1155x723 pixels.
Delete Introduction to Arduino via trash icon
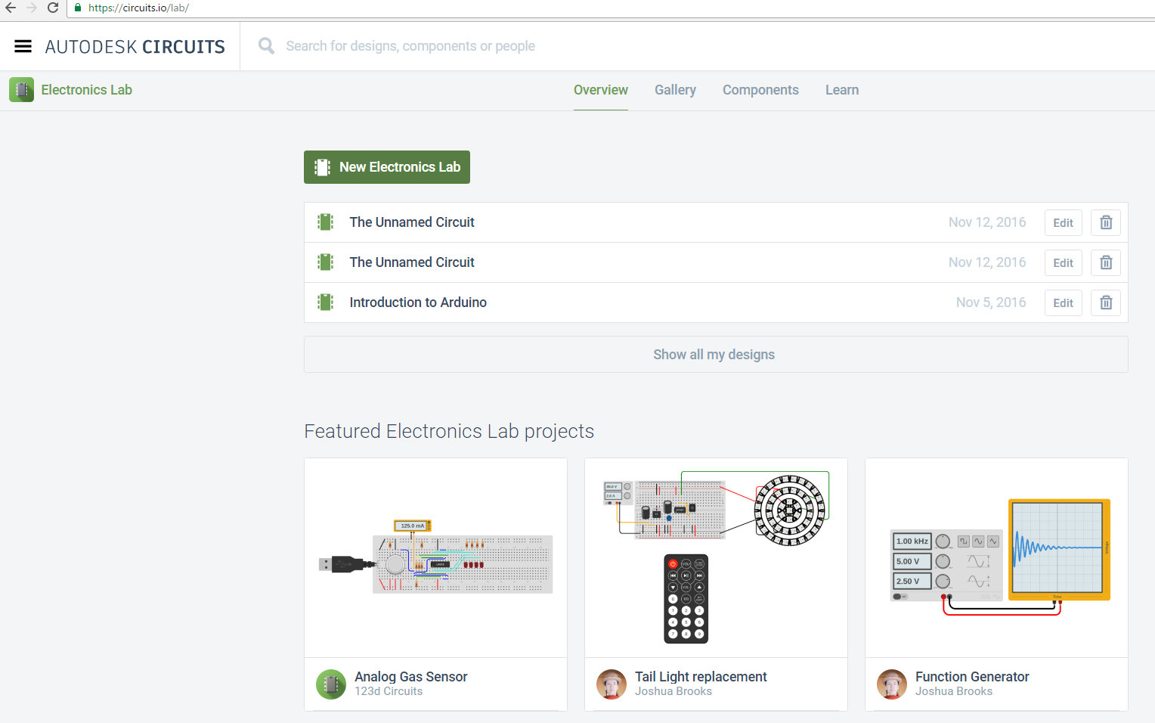click(x=1106, y=303)
